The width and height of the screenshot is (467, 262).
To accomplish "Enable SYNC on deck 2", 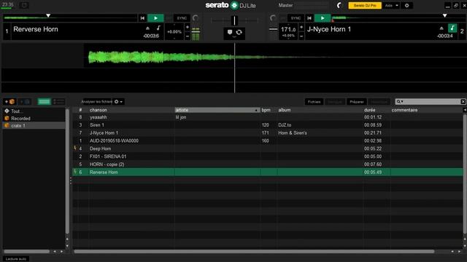I will pyautogui.click(x=296, y=18).
